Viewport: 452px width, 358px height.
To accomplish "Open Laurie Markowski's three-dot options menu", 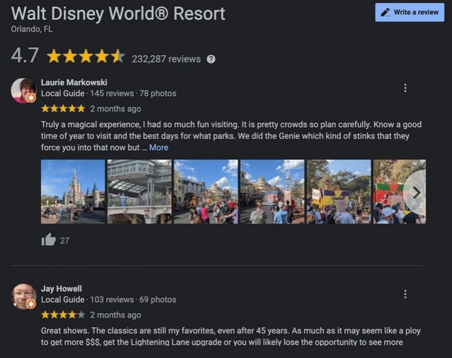I will 406,88.
